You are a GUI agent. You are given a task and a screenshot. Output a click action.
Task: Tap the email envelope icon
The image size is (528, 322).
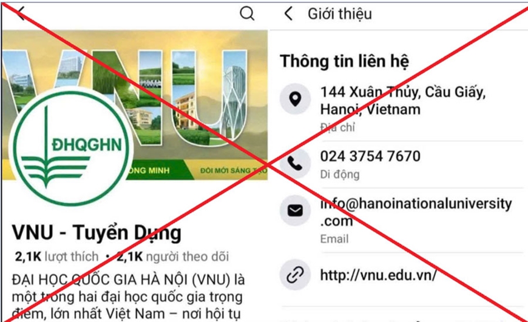[295, 210]
